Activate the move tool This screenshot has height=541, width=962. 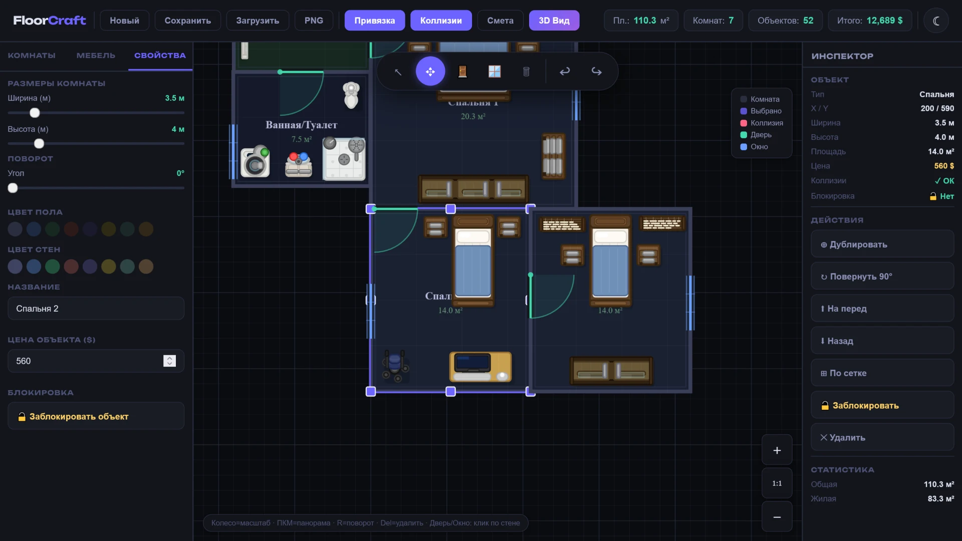430,72
